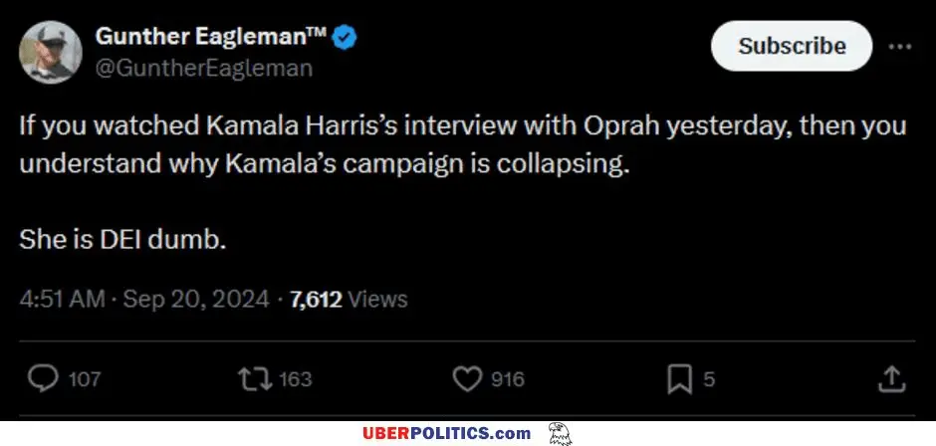Click the Gunther Eagleman display name
Screen dimensions: 936x446
pos(211,38)
